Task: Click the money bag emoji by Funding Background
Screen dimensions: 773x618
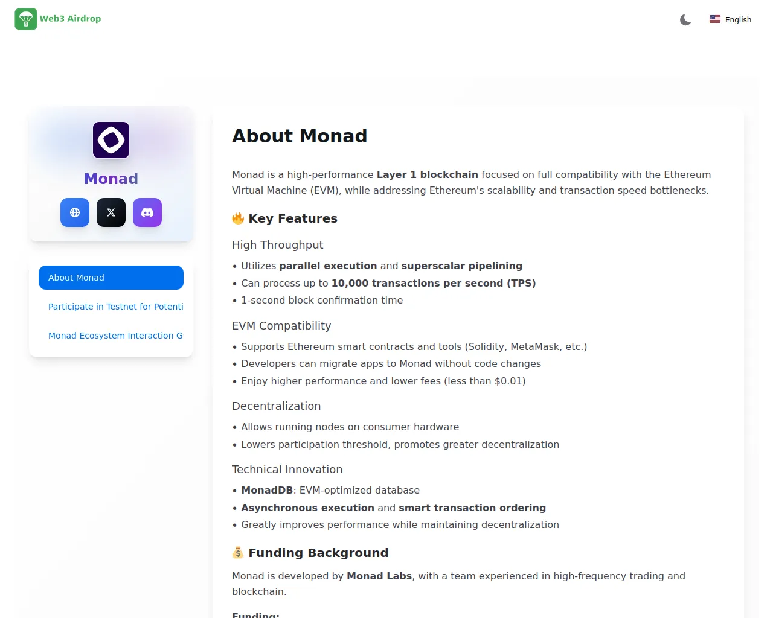Action: [238, 553]
